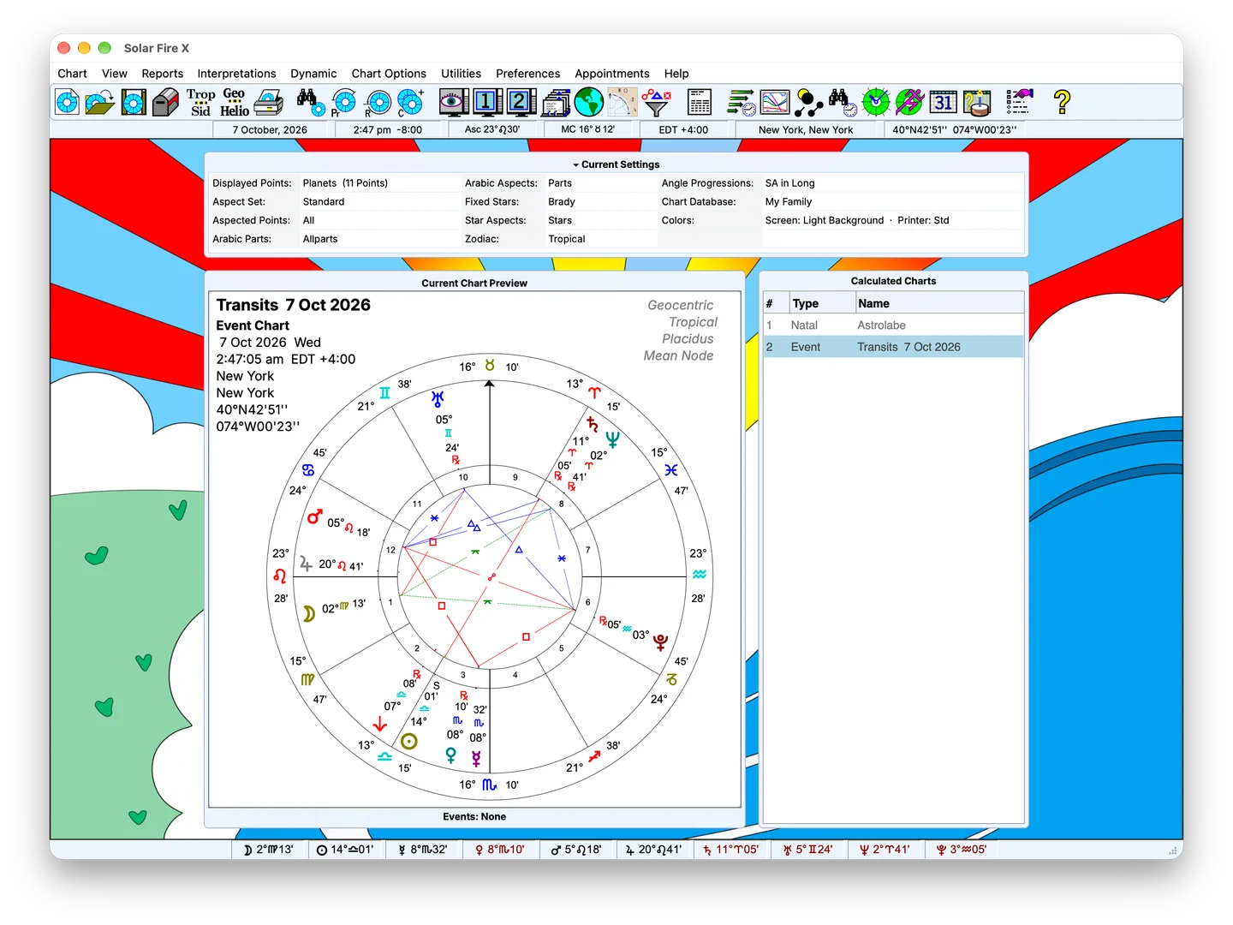1233x925 pixels.
Task: Click the Displayed Points setting value
Action: click(345, 183)
